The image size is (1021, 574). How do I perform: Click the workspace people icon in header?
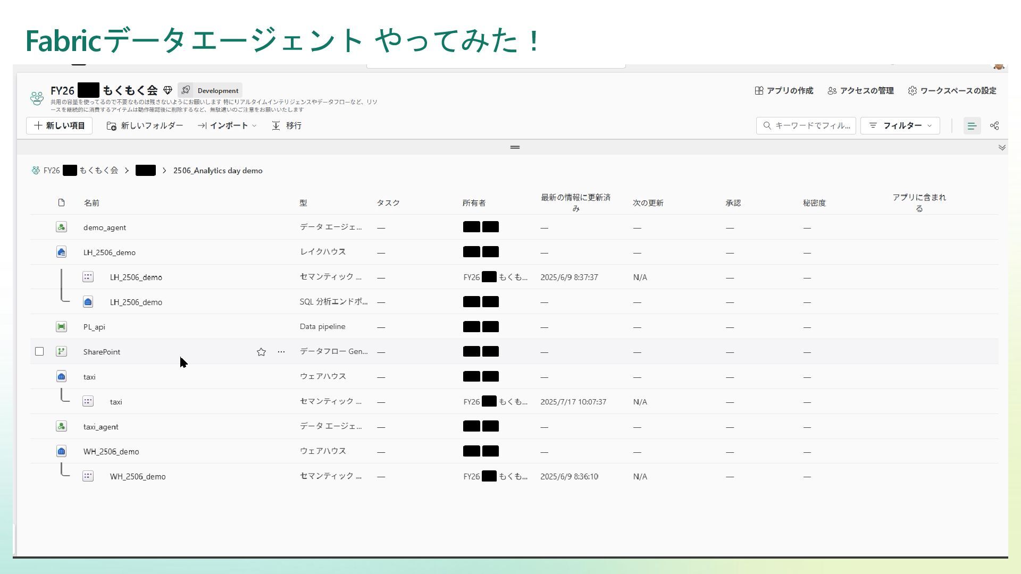tap(37, 98)
